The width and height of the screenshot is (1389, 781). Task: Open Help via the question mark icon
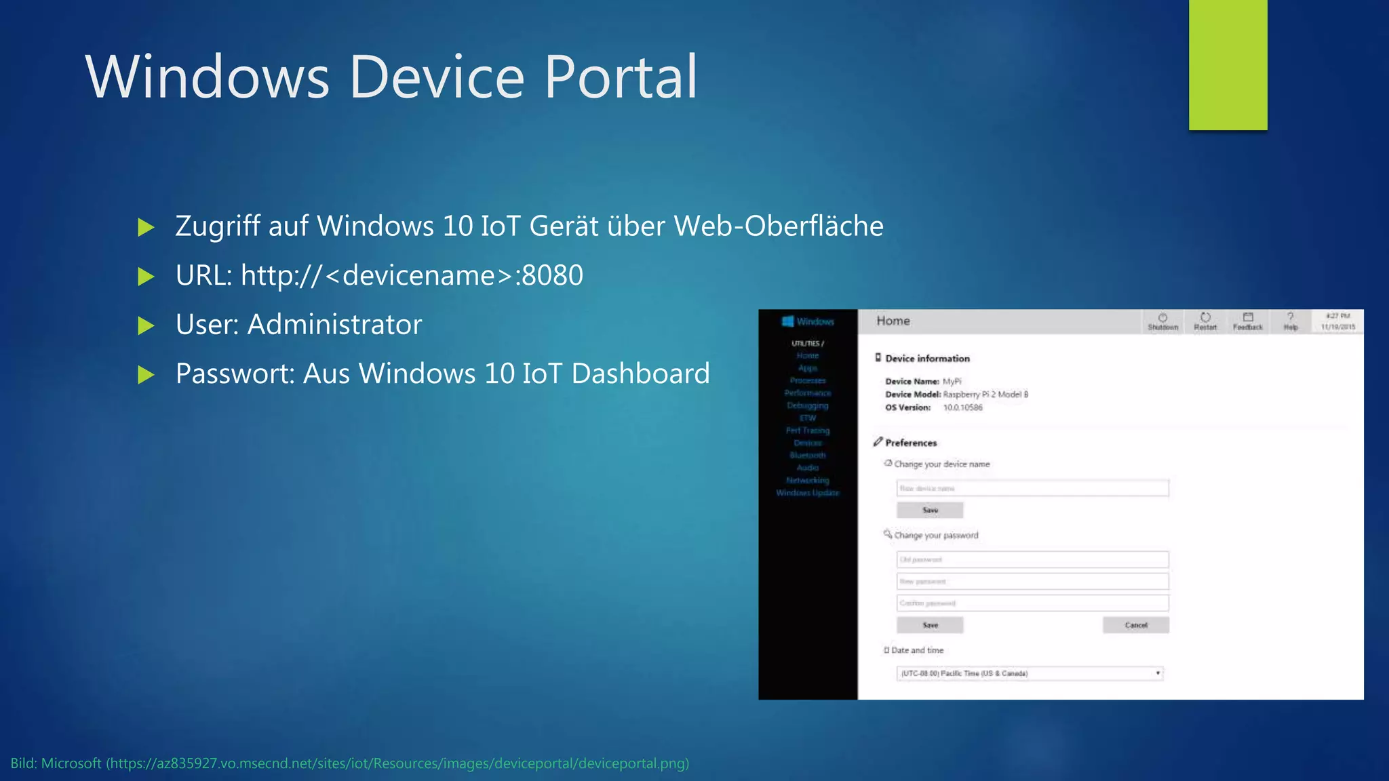(x=1291, y=317)
